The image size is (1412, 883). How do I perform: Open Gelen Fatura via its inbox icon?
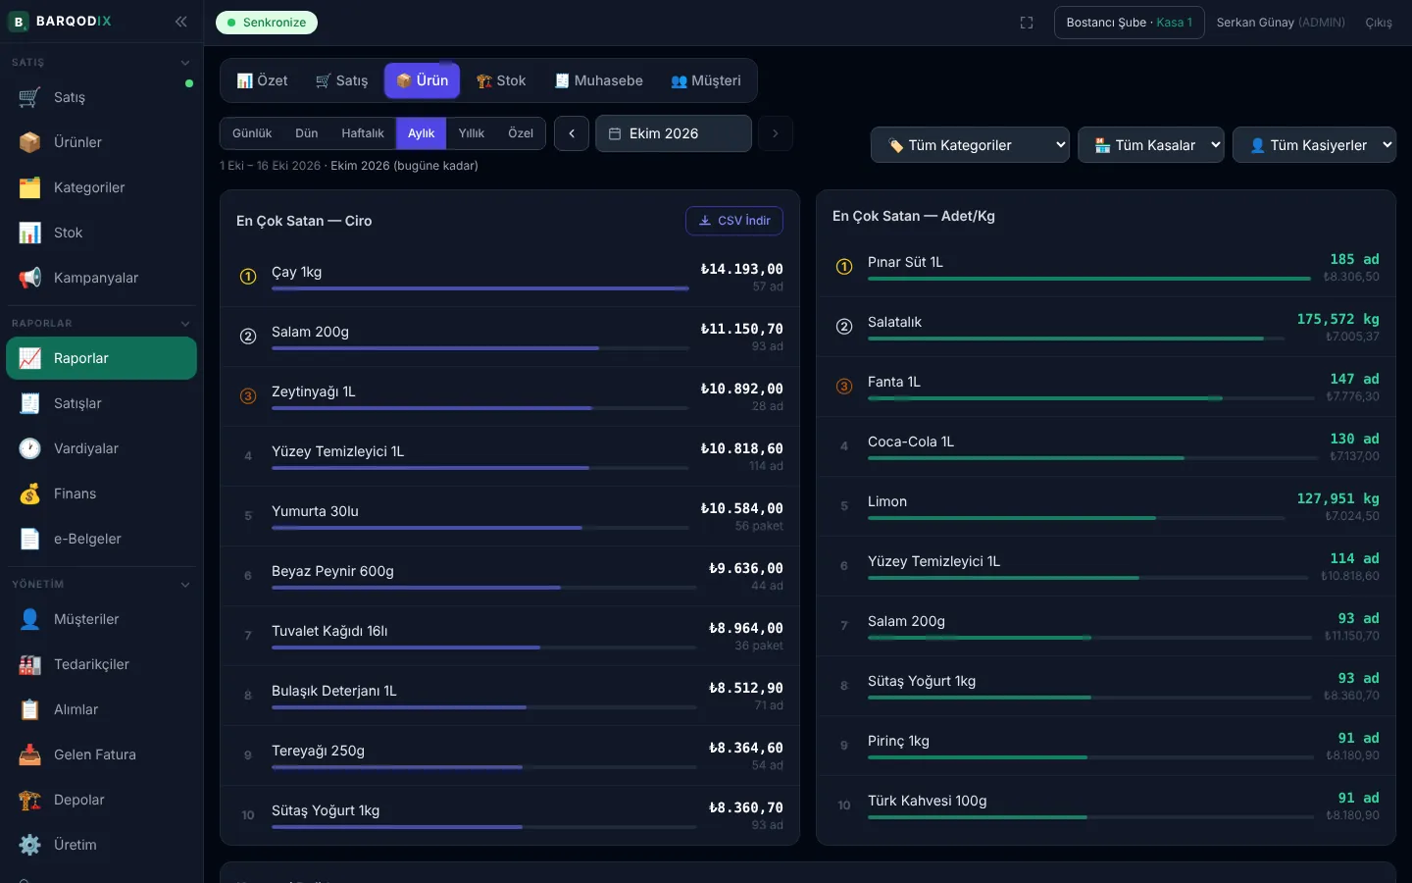coord(30,754)
